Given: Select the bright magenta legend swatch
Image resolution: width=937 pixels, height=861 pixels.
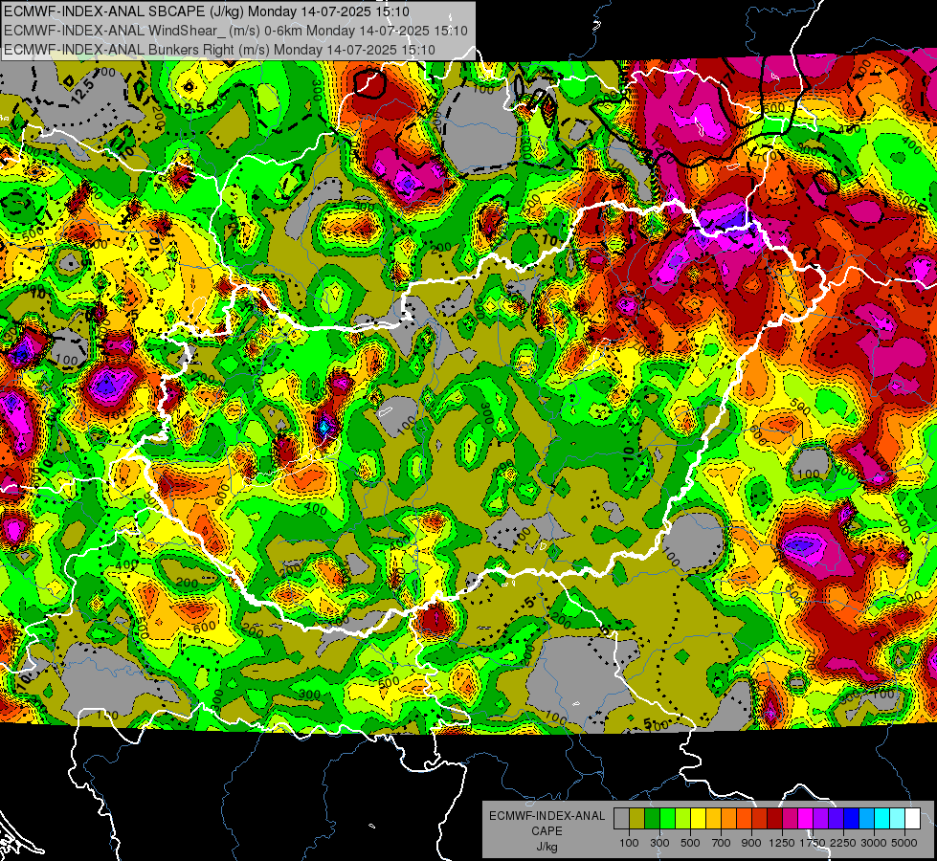Looking at the screenshot, I should coord(806,819).
